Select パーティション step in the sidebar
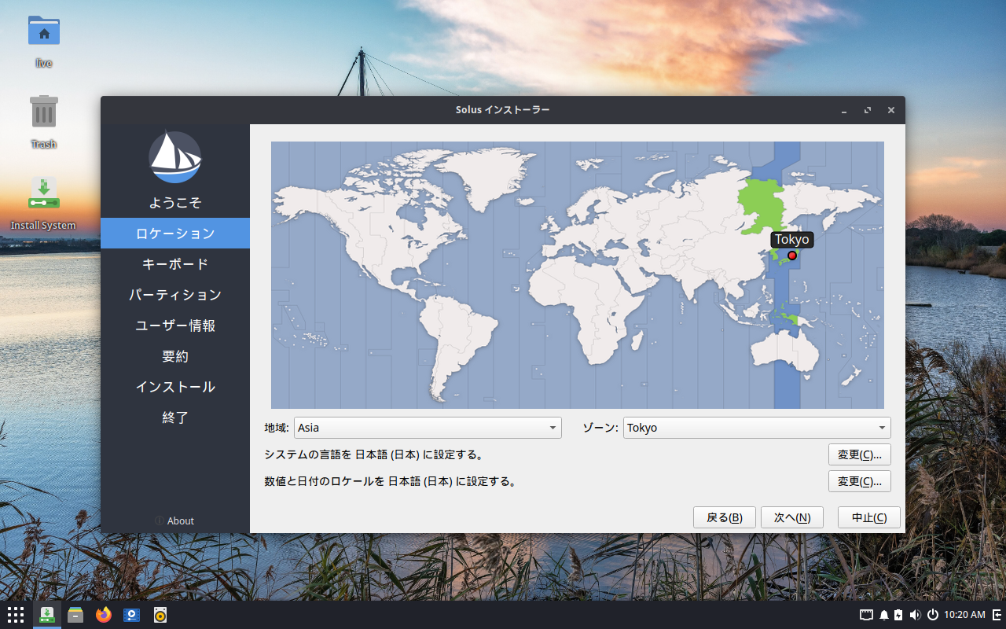Screen dimensions: 1006x629 point(175,295)
